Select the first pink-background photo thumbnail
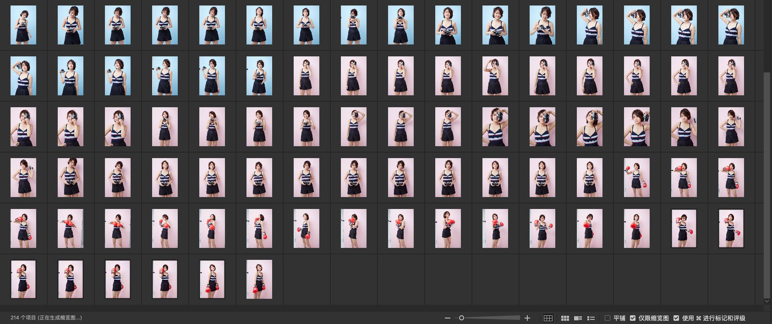The image size is (772, 324). click(306, 76)
